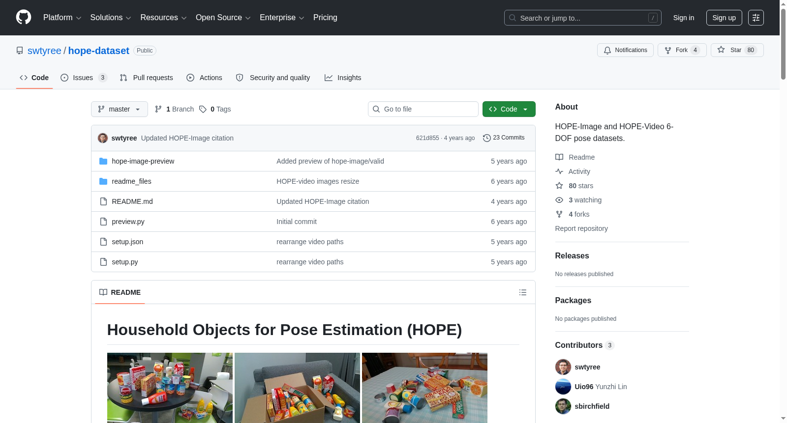The height and width of the screenshot is (423, 787).
Task: Click the file icon next to setup.json
Action: (x=103, y=242)
